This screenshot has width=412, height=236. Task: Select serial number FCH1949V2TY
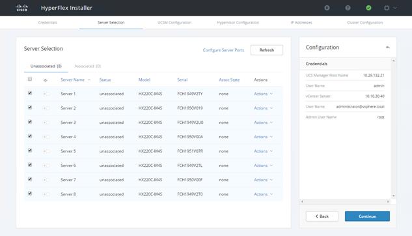189,94
